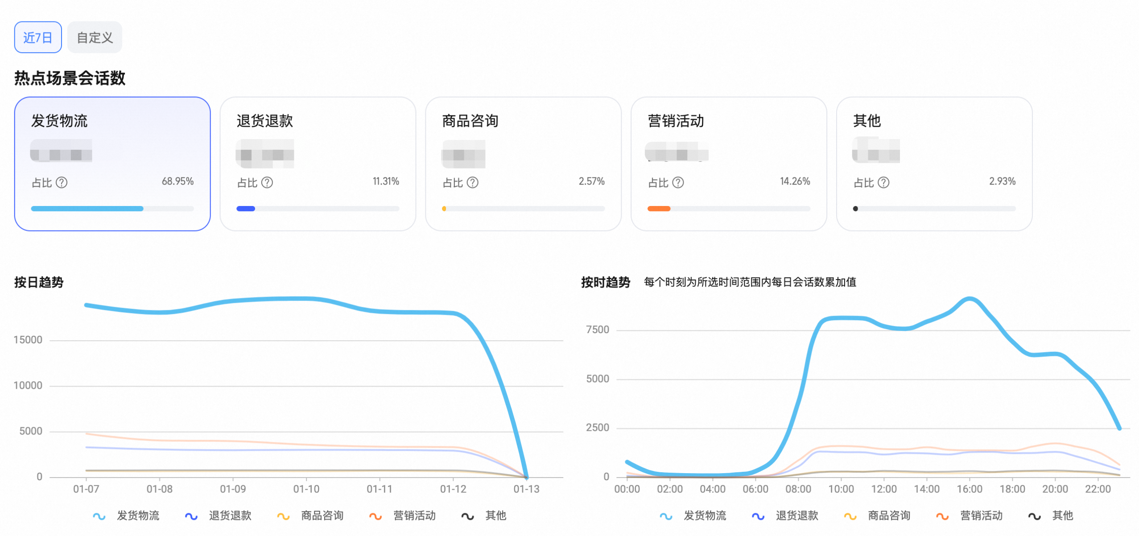This screenshot has height=536, width=1139.
Task: Toggle 其他 legend in daily trend chart
Action: tap(484, 516)
